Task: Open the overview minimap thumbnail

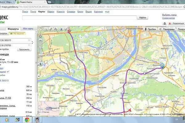Action: pyautogui.click(x=49, y=108)
